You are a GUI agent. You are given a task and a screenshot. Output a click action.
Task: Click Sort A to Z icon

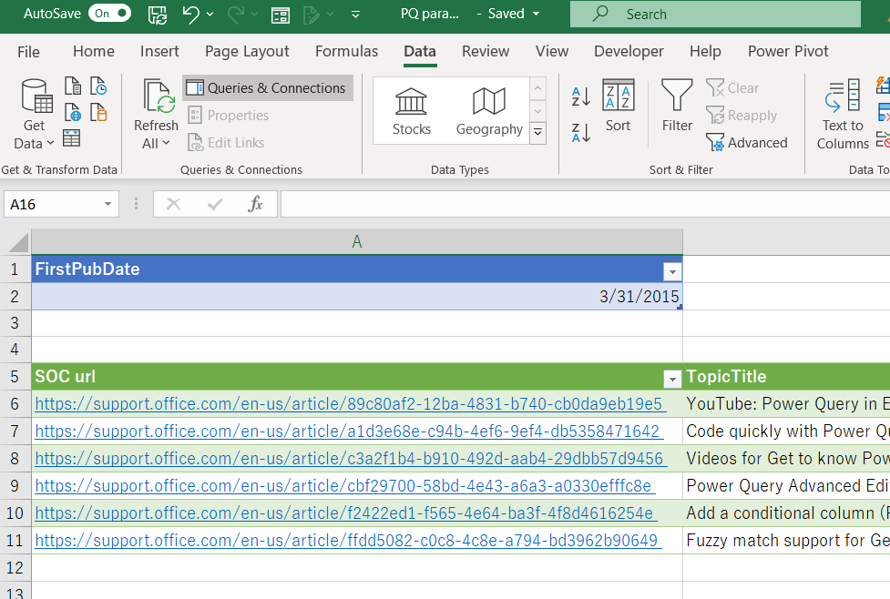pos(581,96)
